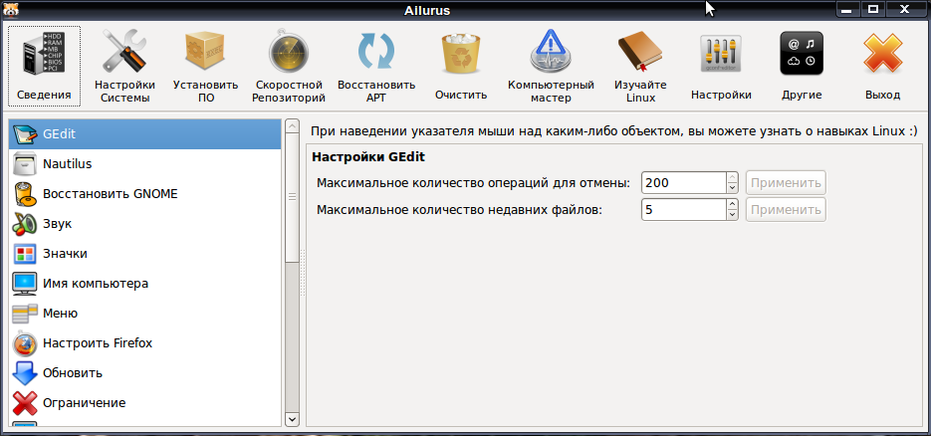Click the GEdit notepad icon in the list
Screen dimensions: 931x436
[x=24, y=134]
